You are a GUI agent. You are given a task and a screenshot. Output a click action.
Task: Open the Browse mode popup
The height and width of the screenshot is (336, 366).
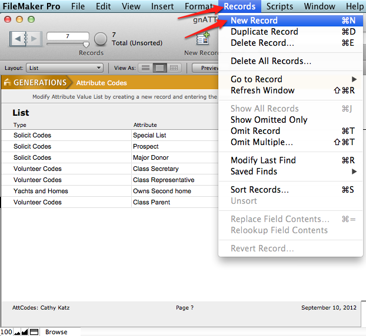(x=56, y=332)
